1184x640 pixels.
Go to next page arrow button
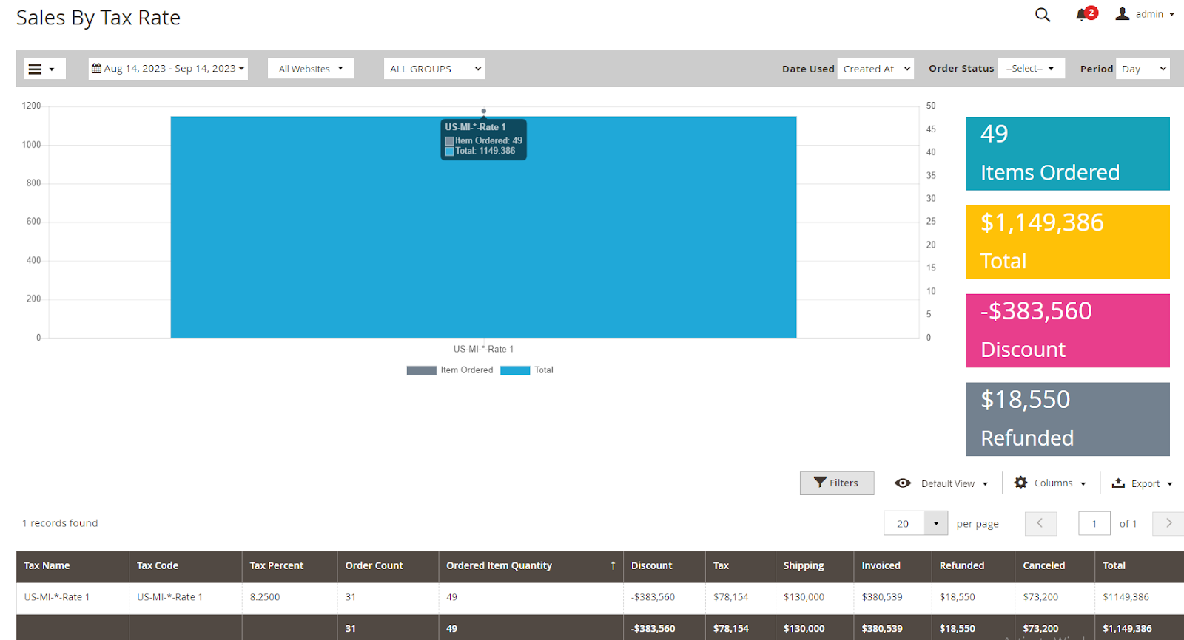click(x=1168, y=523)
